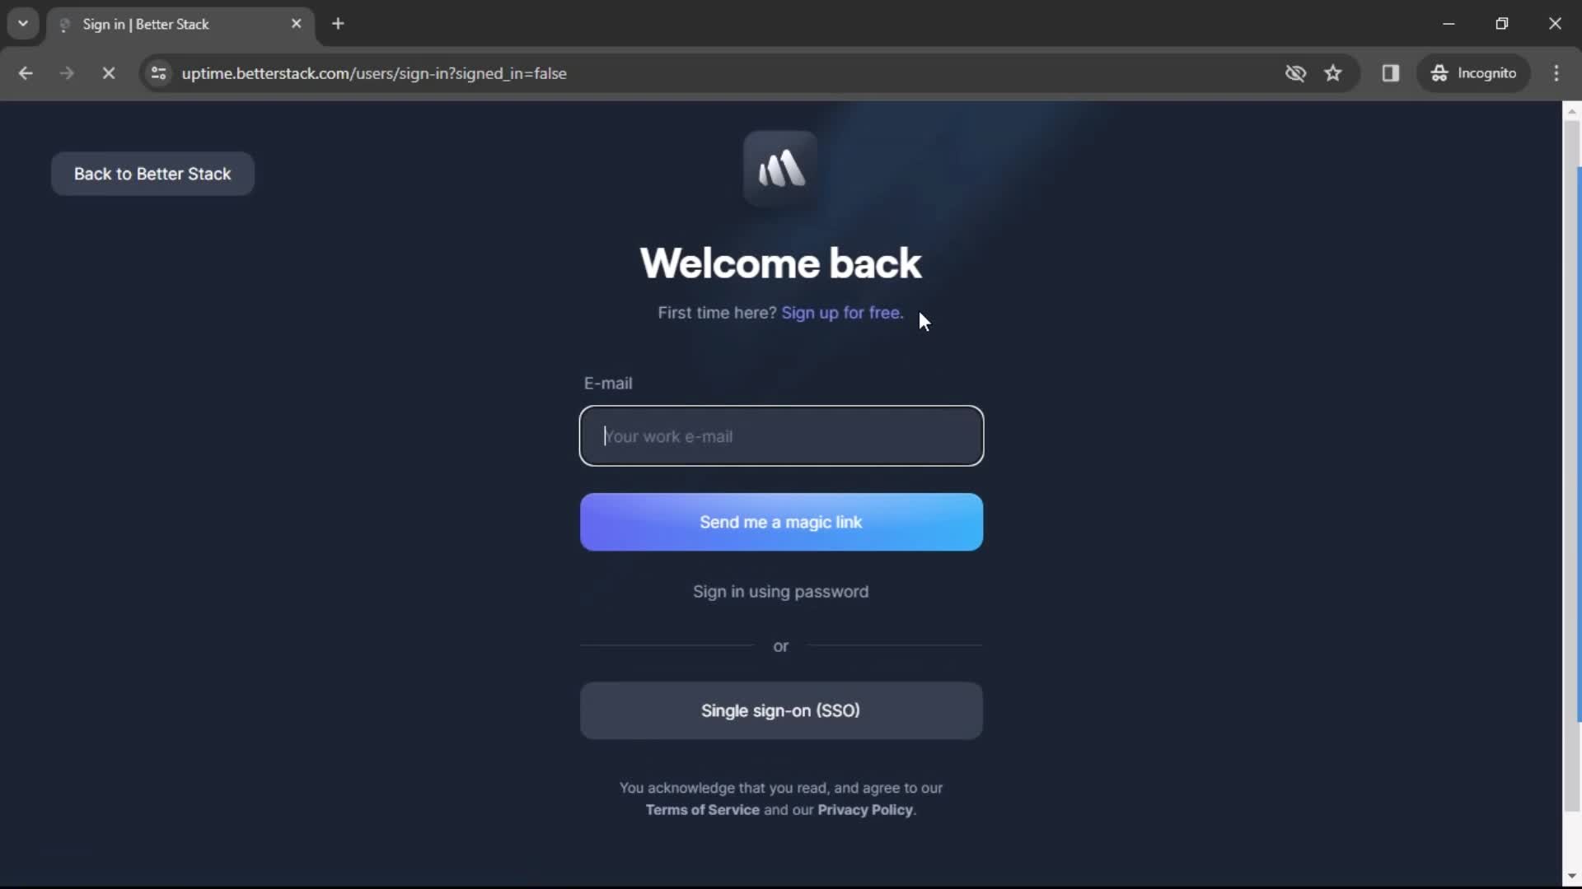Toggle incognito mode indicator

tap(1474, 72)
